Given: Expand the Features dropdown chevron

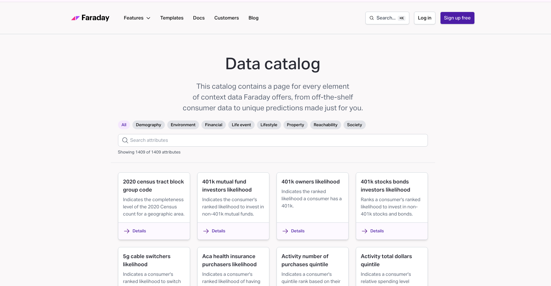Looking at the screenshot, I should point(148,18).
